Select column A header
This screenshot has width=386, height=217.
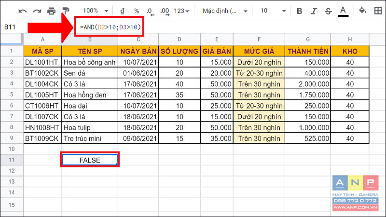pos(42,40)
